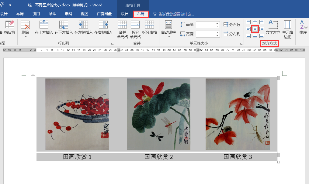Viewport: 309px width, 184px height.
Task: Open Cell Margins (单元格边距)
Action: tap(287, 29)
